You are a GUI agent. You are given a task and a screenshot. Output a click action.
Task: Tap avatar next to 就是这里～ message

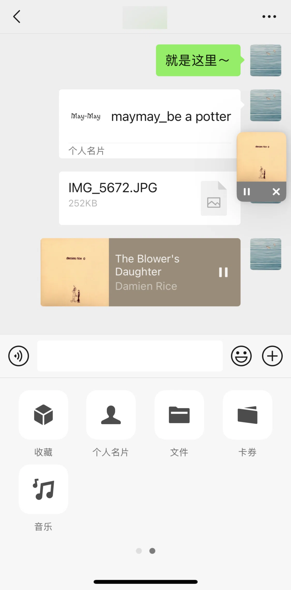(x=266, y=60)
